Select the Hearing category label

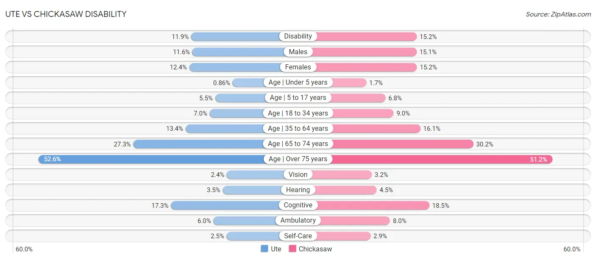coord(298,190)
